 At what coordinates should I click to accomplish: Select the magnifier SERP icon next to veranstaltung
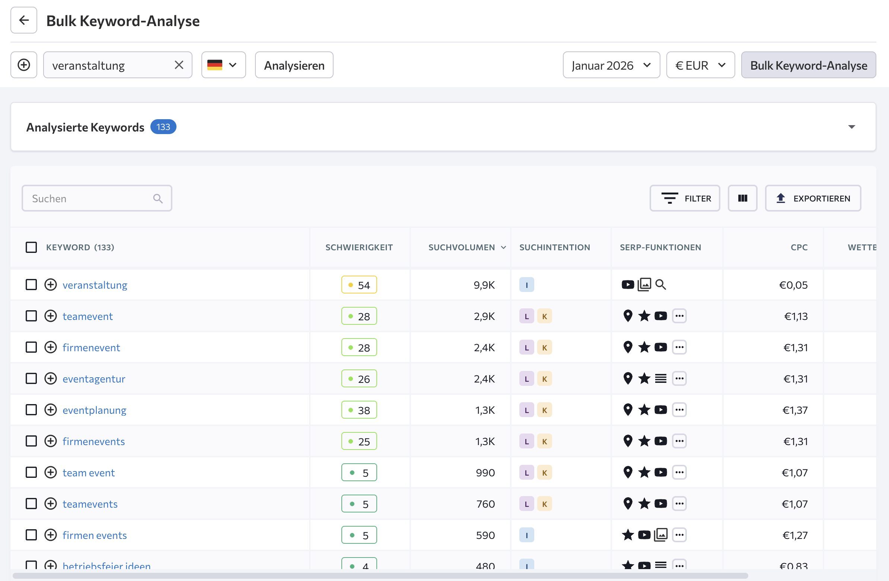(x=660, y=285)
